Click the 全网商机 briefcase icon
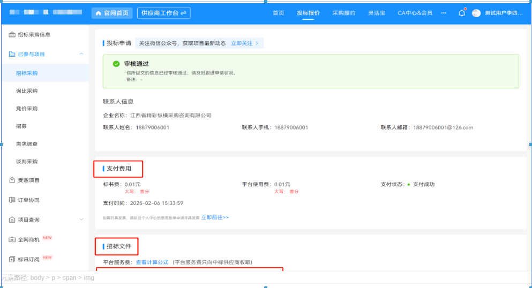This screenshot has height=288, width=532. point(12,239)
